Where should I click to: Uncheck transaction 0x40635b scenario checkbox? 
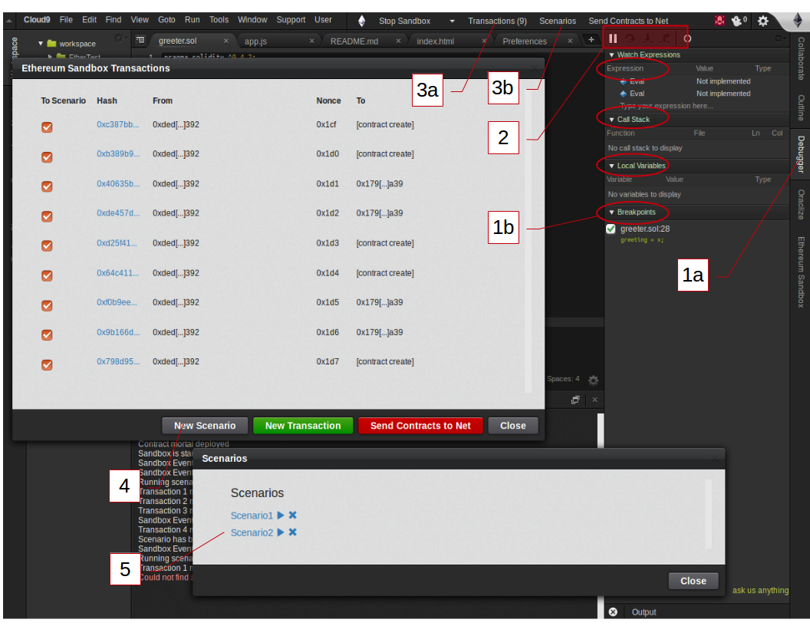point(47,186)
